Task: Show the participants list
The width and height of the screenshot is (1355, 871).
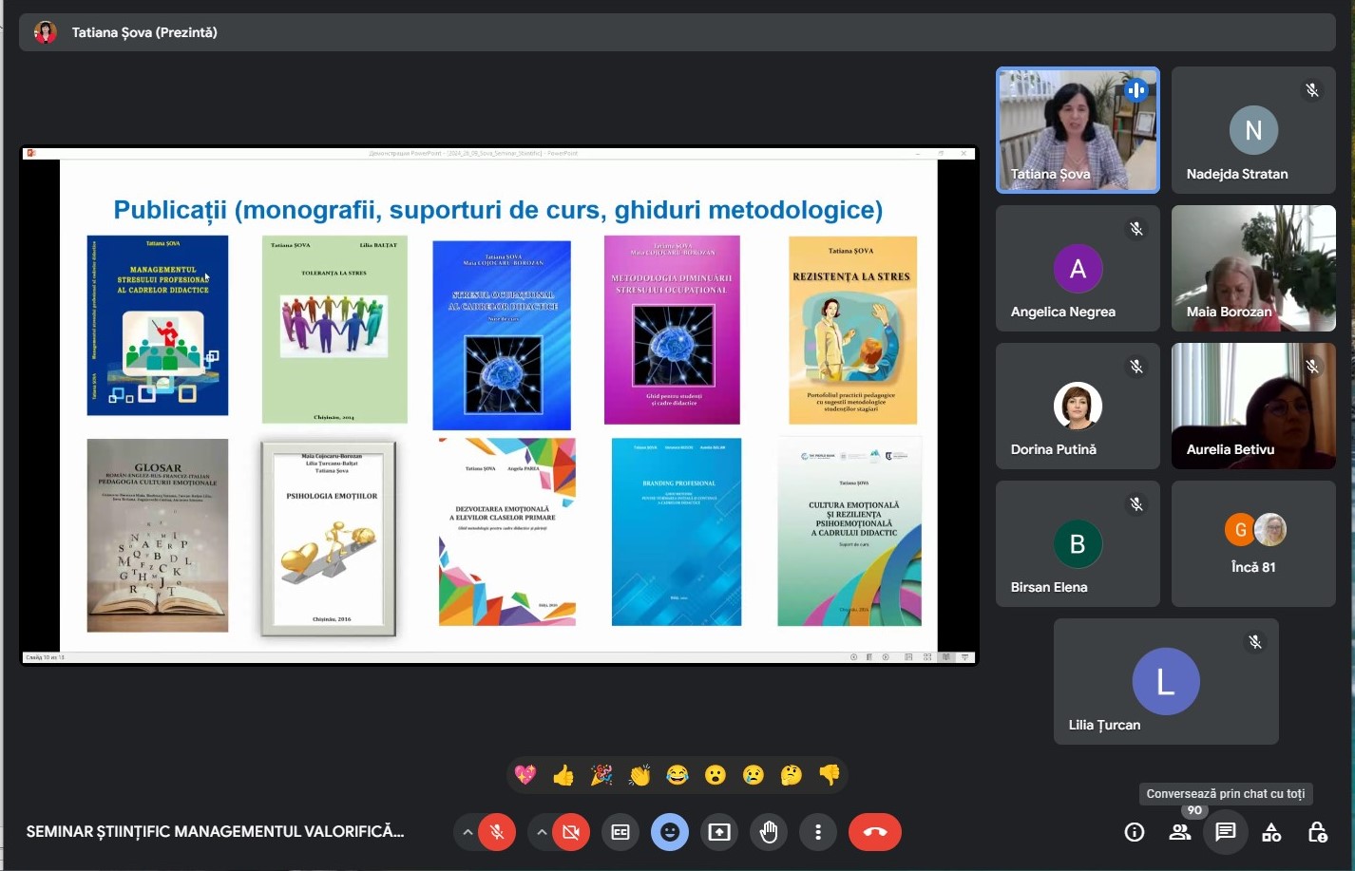Action: coord(1179,832)
